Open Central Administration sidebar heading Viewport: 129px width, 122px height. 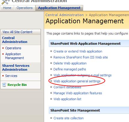click(15, 40)
